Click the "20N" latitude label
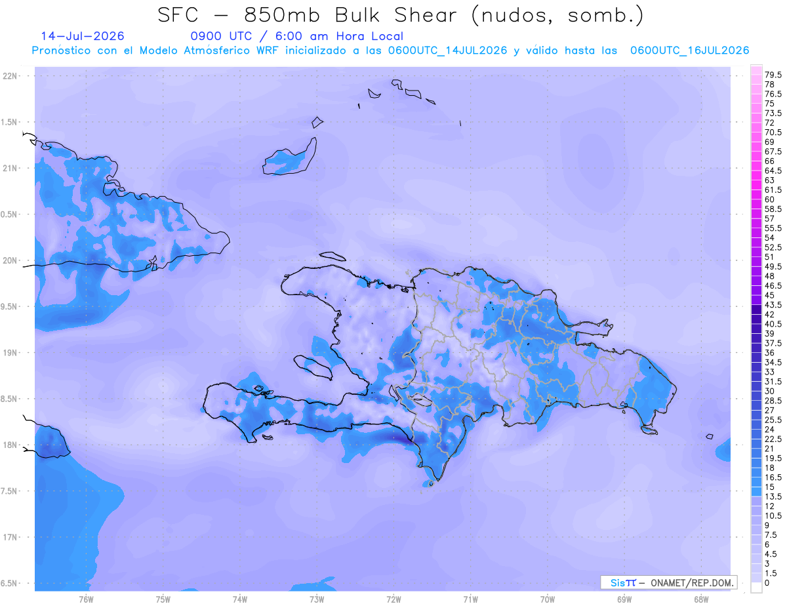The image size is (787, 608). coord(10,260)
